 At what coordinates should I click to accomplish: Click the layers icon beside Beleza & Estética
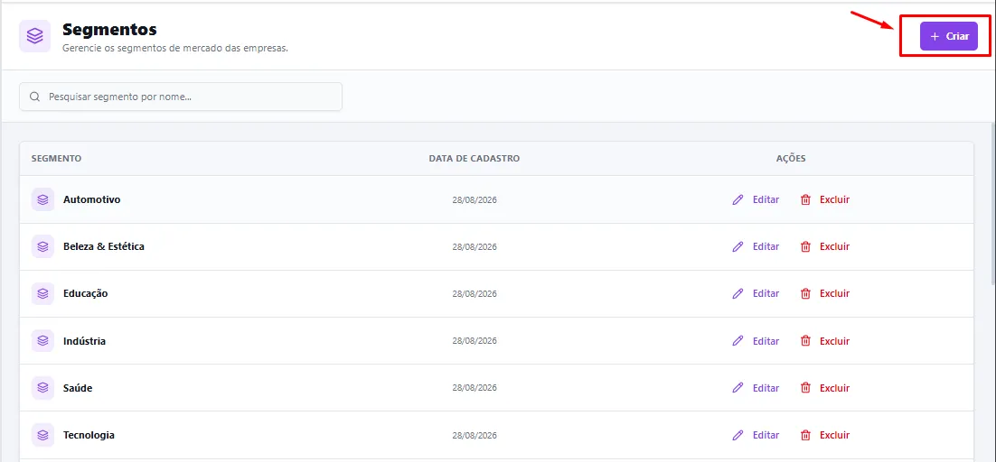click(42, 246)
